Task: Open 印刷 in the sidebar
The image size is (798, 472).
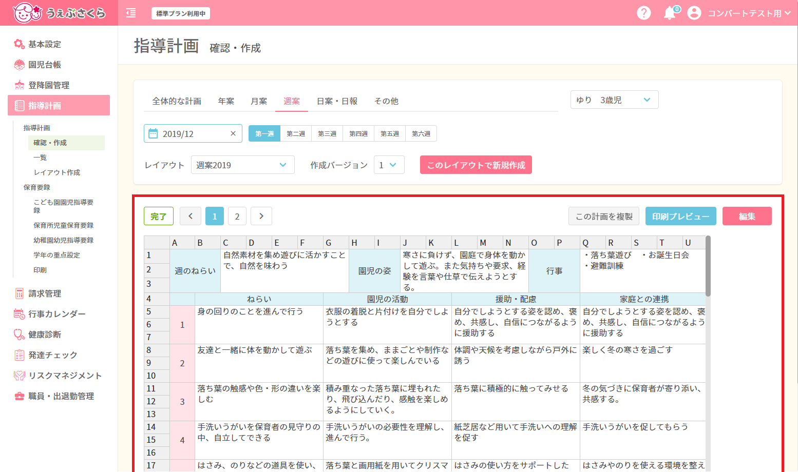Action: pos(40,270)
